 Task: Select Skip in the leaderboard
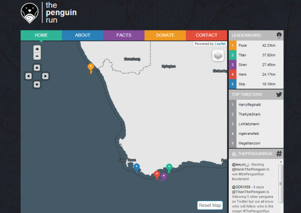(x=242, y=84)
